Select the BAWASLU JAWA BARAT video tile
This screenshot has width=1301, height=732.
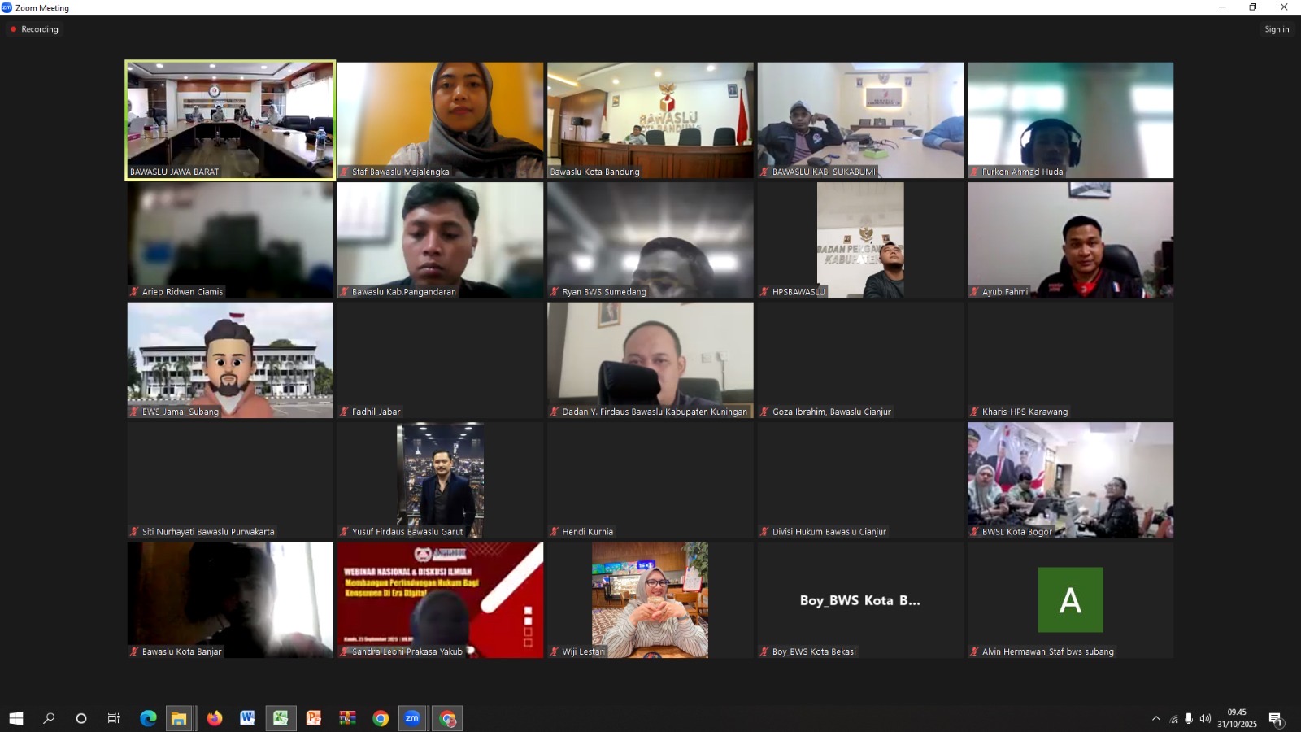click(230, 120)
